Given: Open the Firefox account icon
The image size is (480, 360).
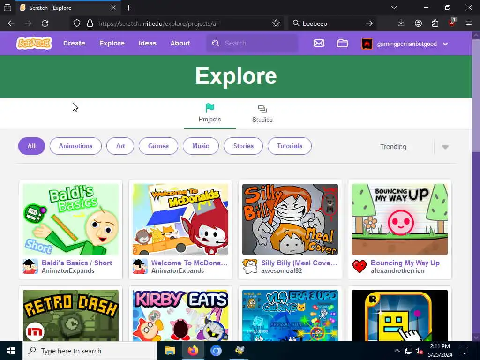Looking at the screenshot, I should [x=418, y=23].
